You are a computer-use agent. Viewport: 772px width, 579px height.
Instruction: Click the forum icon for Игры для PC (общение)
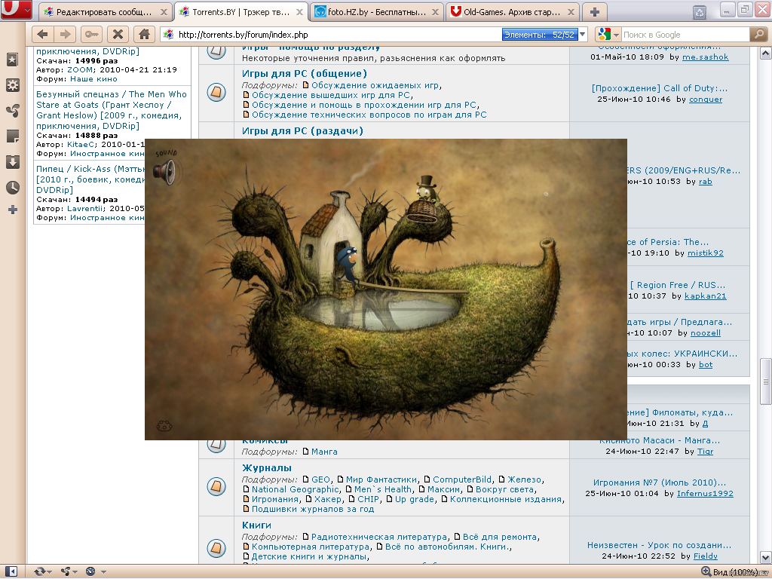click(x=216, y=92)
